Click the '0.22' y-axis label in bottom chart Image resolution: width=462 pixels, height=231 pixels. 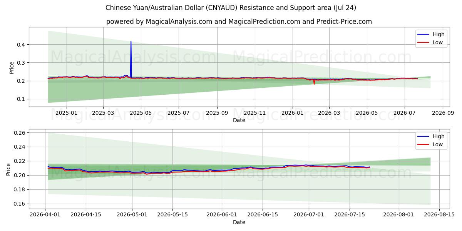click(20, 161)
